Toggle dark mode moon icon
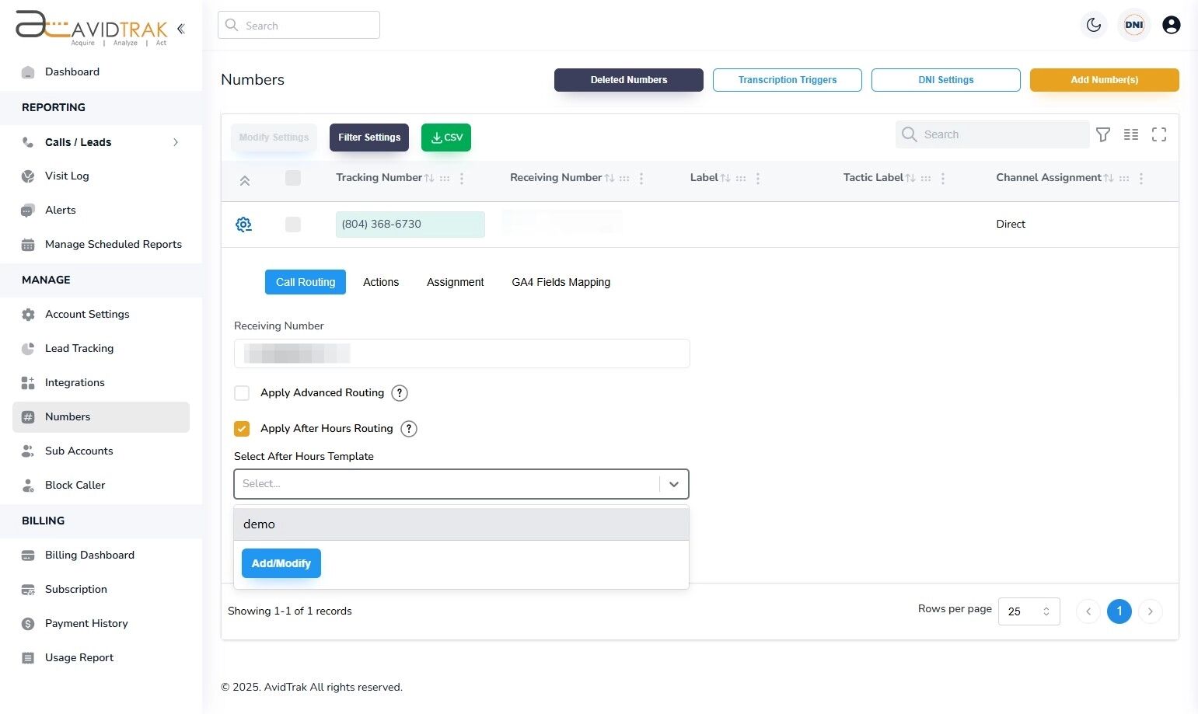This screenshot has height=714, width=1198. pyautogui.click(x=1094, y=25)
